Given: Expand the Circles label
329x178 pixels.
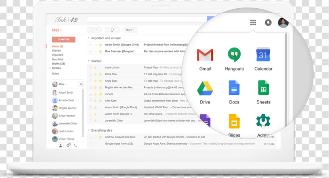Looking at the screenshot, I should 50,68.
